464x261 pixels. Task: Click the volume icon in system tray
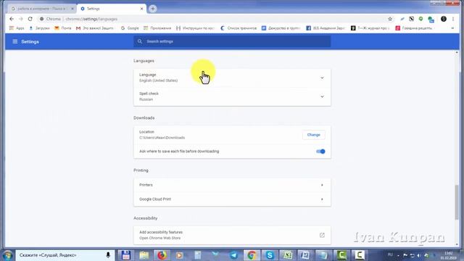click(419, 255)
